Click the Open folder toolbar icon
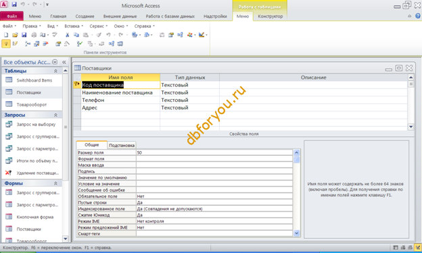This screenshot has height=253, width=422. point(15,35)
